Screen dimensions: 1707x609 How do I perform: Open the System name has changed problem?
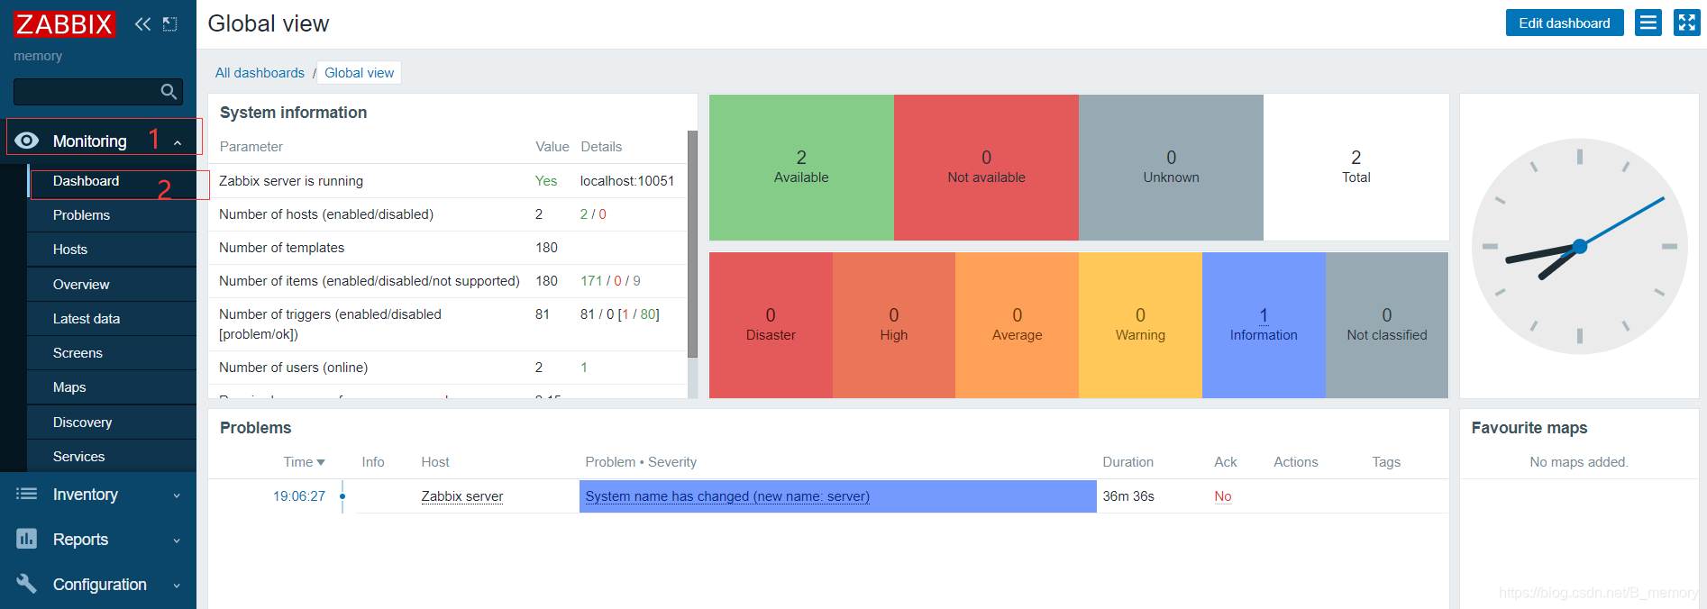click(x=727, y=496)
